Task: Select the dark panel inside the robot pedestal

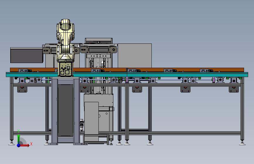Action: coord(65,110)
